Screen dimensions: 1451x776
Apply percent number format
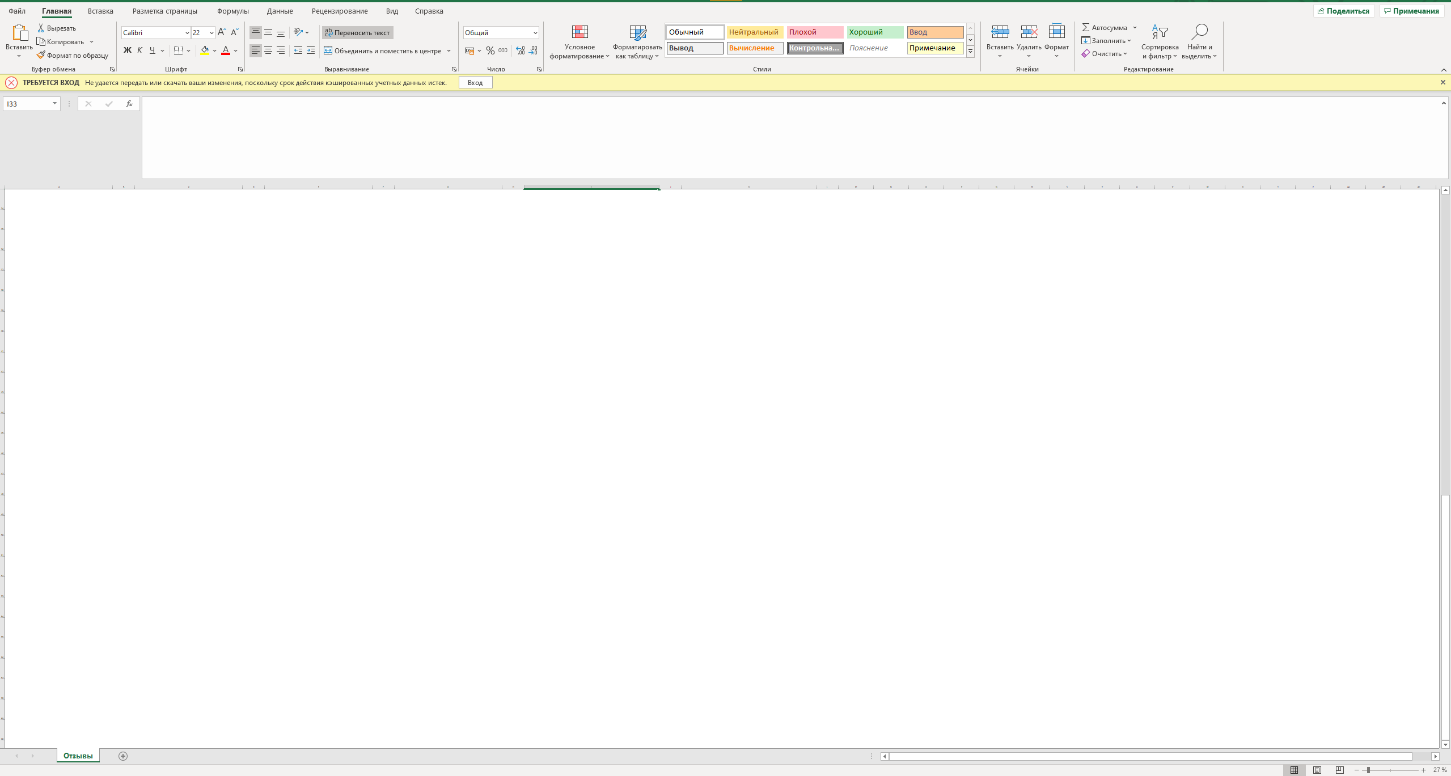(490, 50)
